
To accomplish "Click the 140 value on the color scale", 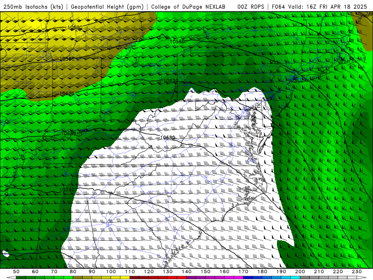I will (186, 272).
